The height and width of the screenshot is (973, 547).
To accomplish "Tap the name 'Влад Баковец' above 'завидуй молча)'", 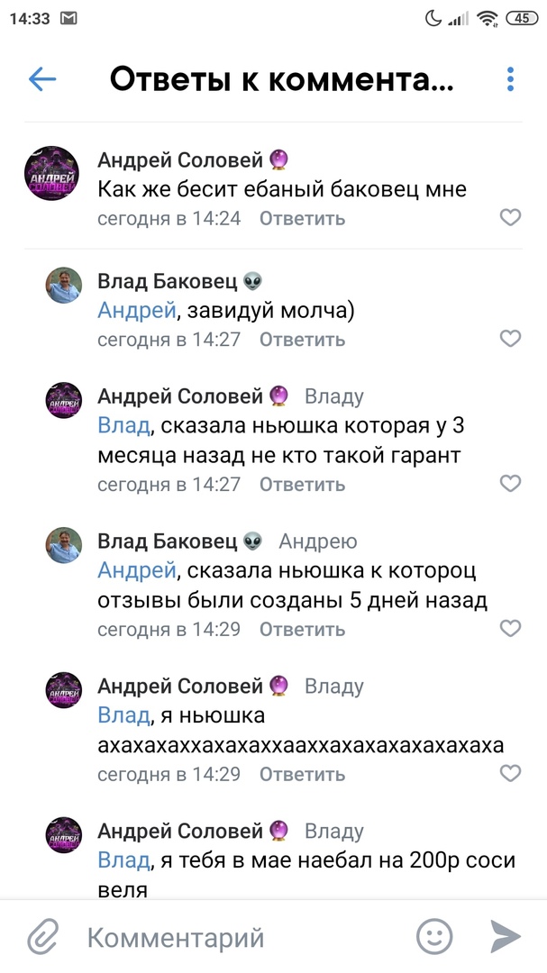I will (168, 282).
